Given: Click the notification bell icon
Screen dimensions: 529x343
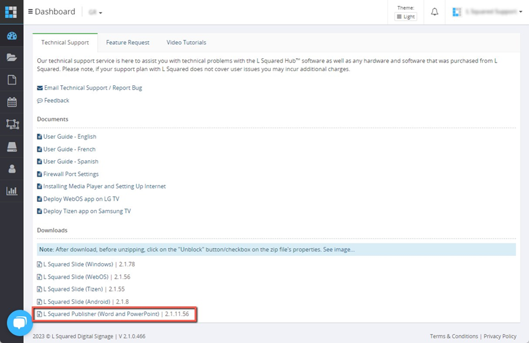Looking at the screenshot, I should click(x=435, y=12).
